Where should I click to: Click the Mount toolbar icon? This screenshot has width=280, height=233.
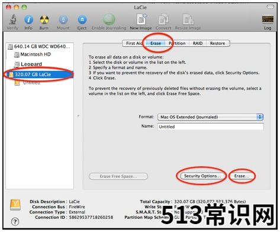(x=63, y=20)
